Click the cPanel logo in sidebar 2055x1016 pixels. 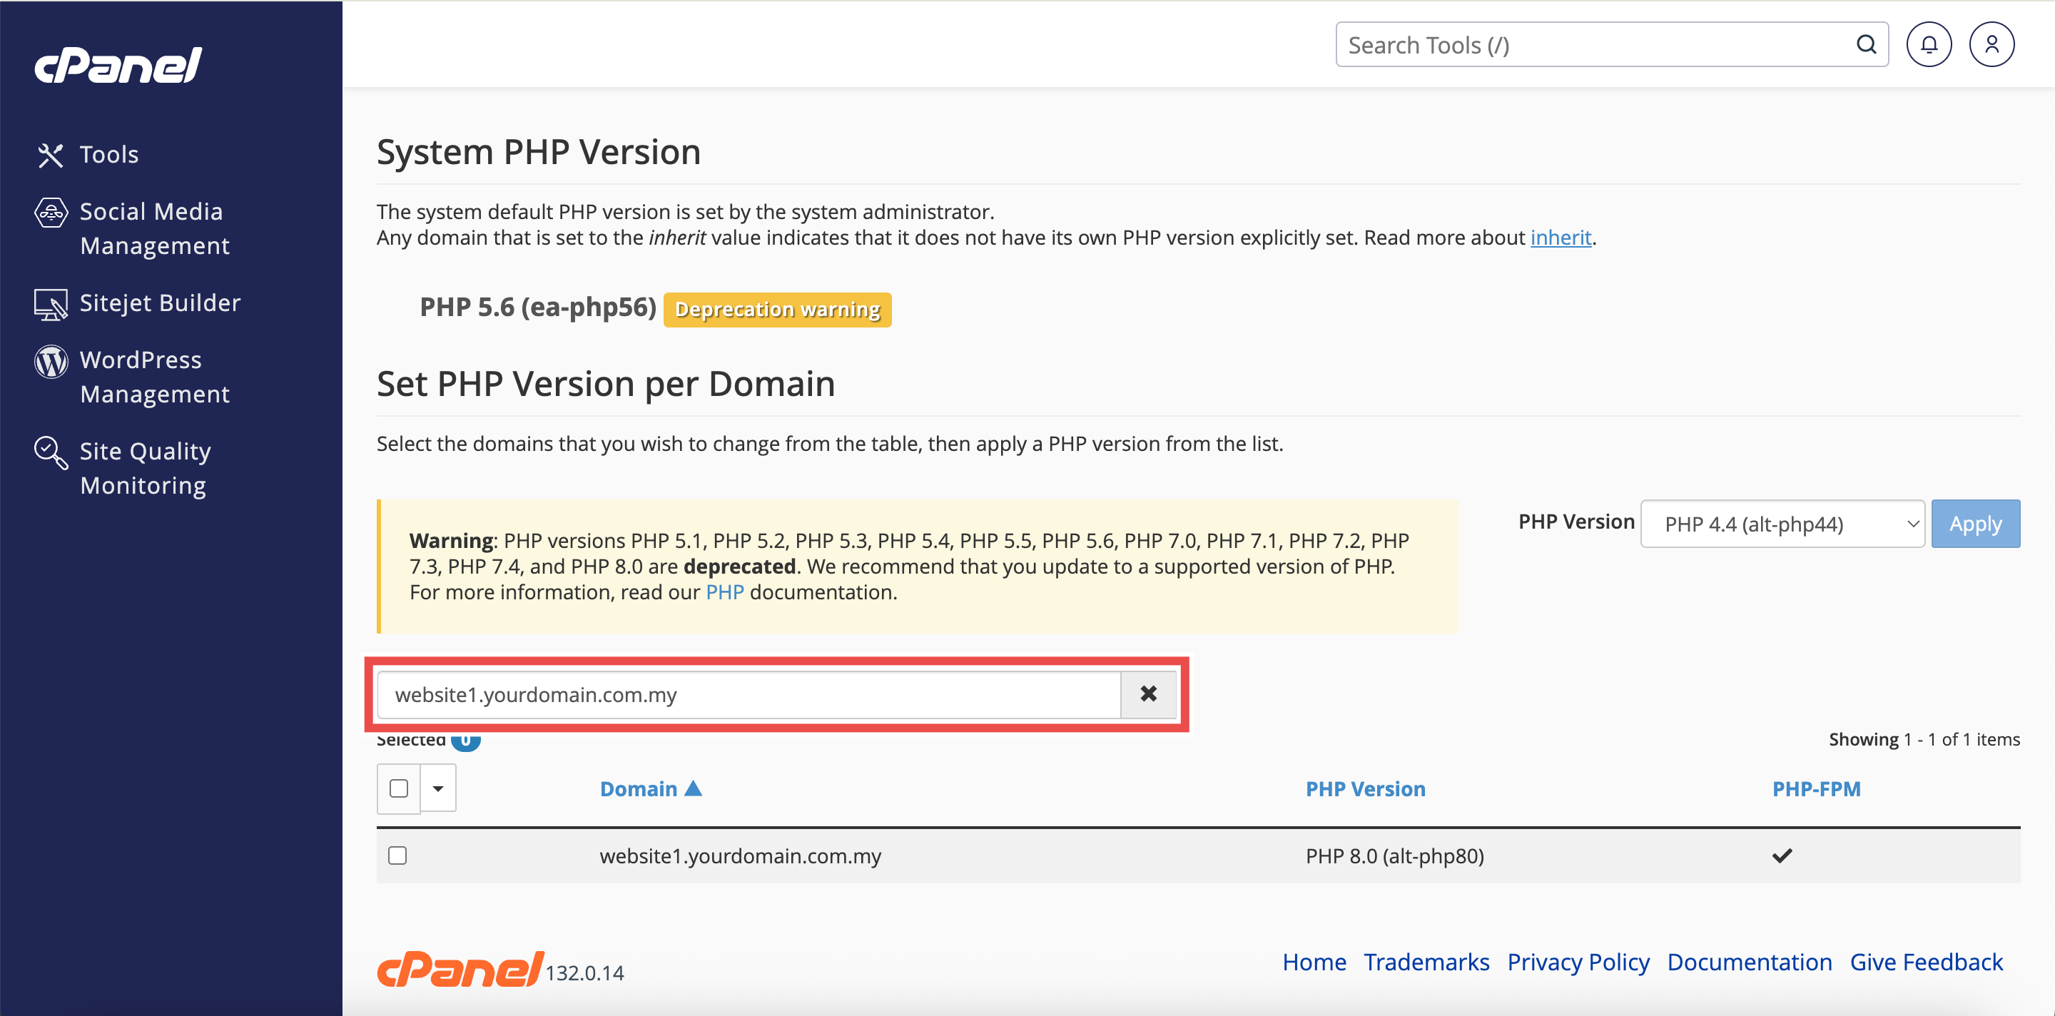(118, 66)
